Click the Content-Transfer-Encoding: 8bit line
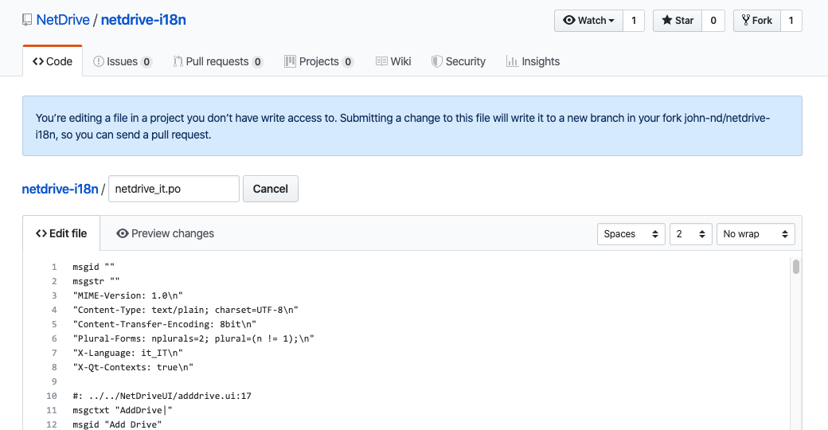Viewport: 828px width, 430px height. click(164, 324)
